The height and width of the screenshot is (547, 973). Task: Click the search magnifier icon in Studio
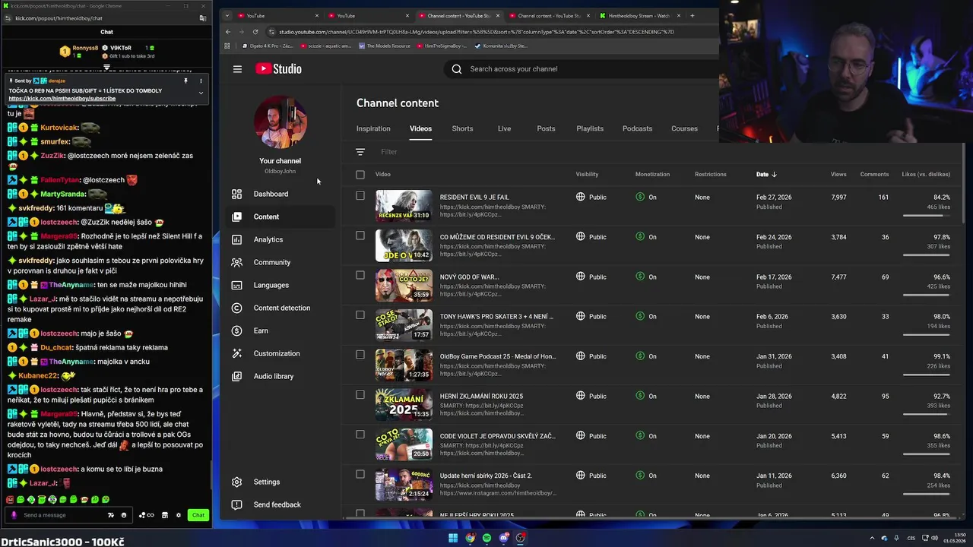coord(457,69)
